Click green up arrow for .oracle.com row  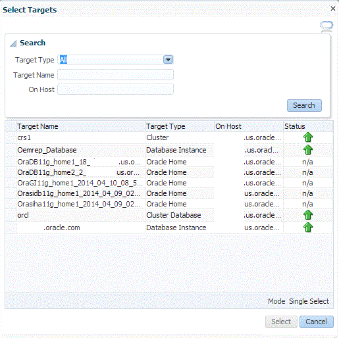[308, 228]
